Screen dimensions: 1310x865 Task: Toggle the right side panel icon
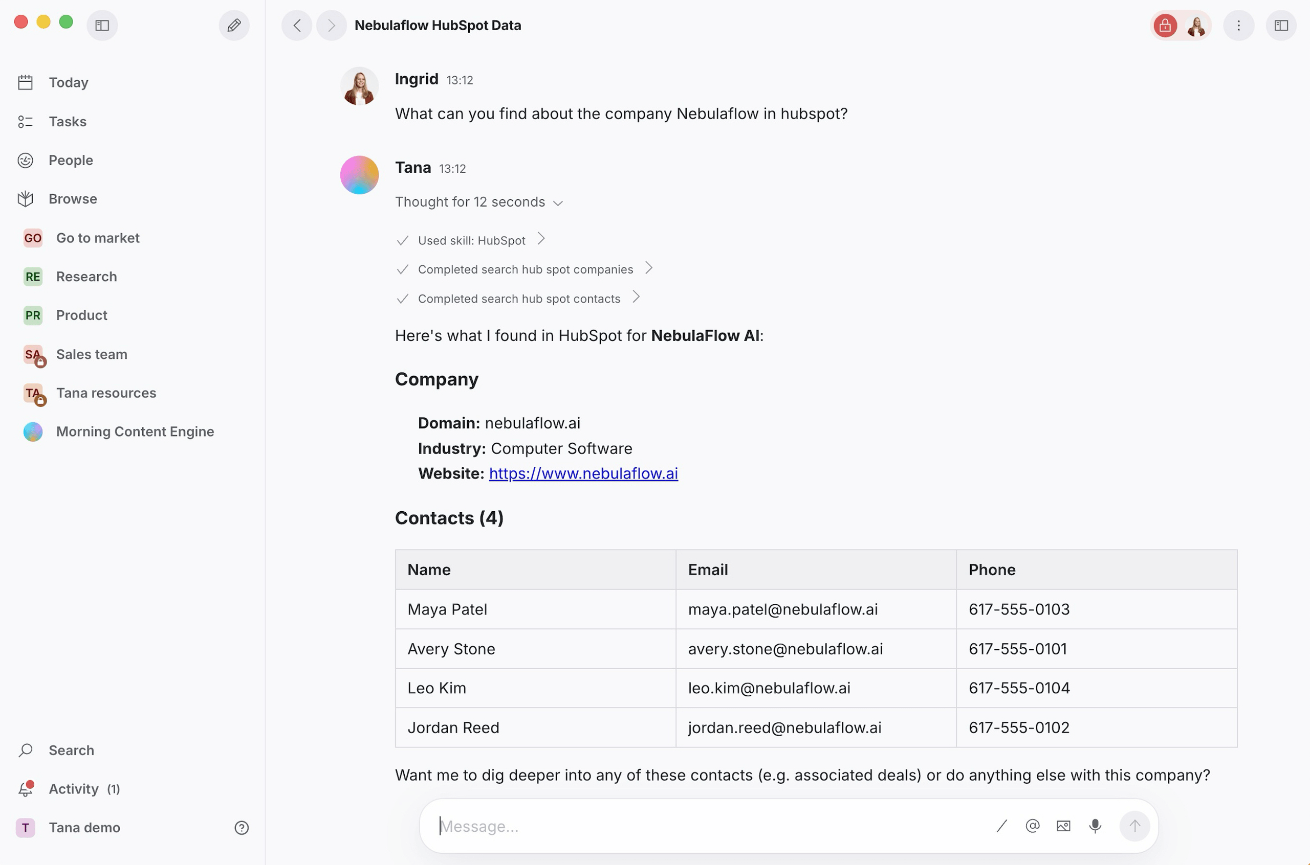click(x=1281, y=26)
